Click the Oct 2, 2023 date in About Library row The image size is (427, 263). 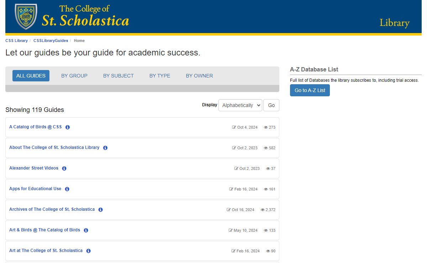coord(247,148)
